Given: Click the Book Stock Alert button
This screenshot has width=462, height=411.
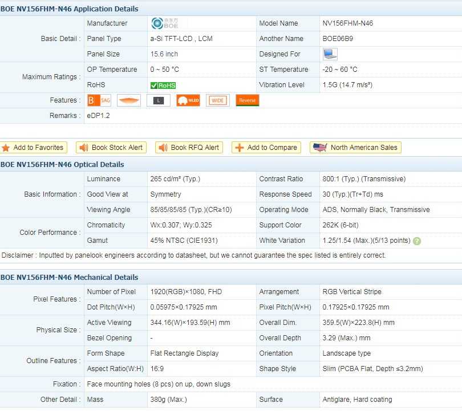Looking at the screenshot, I should coord(111,148).
